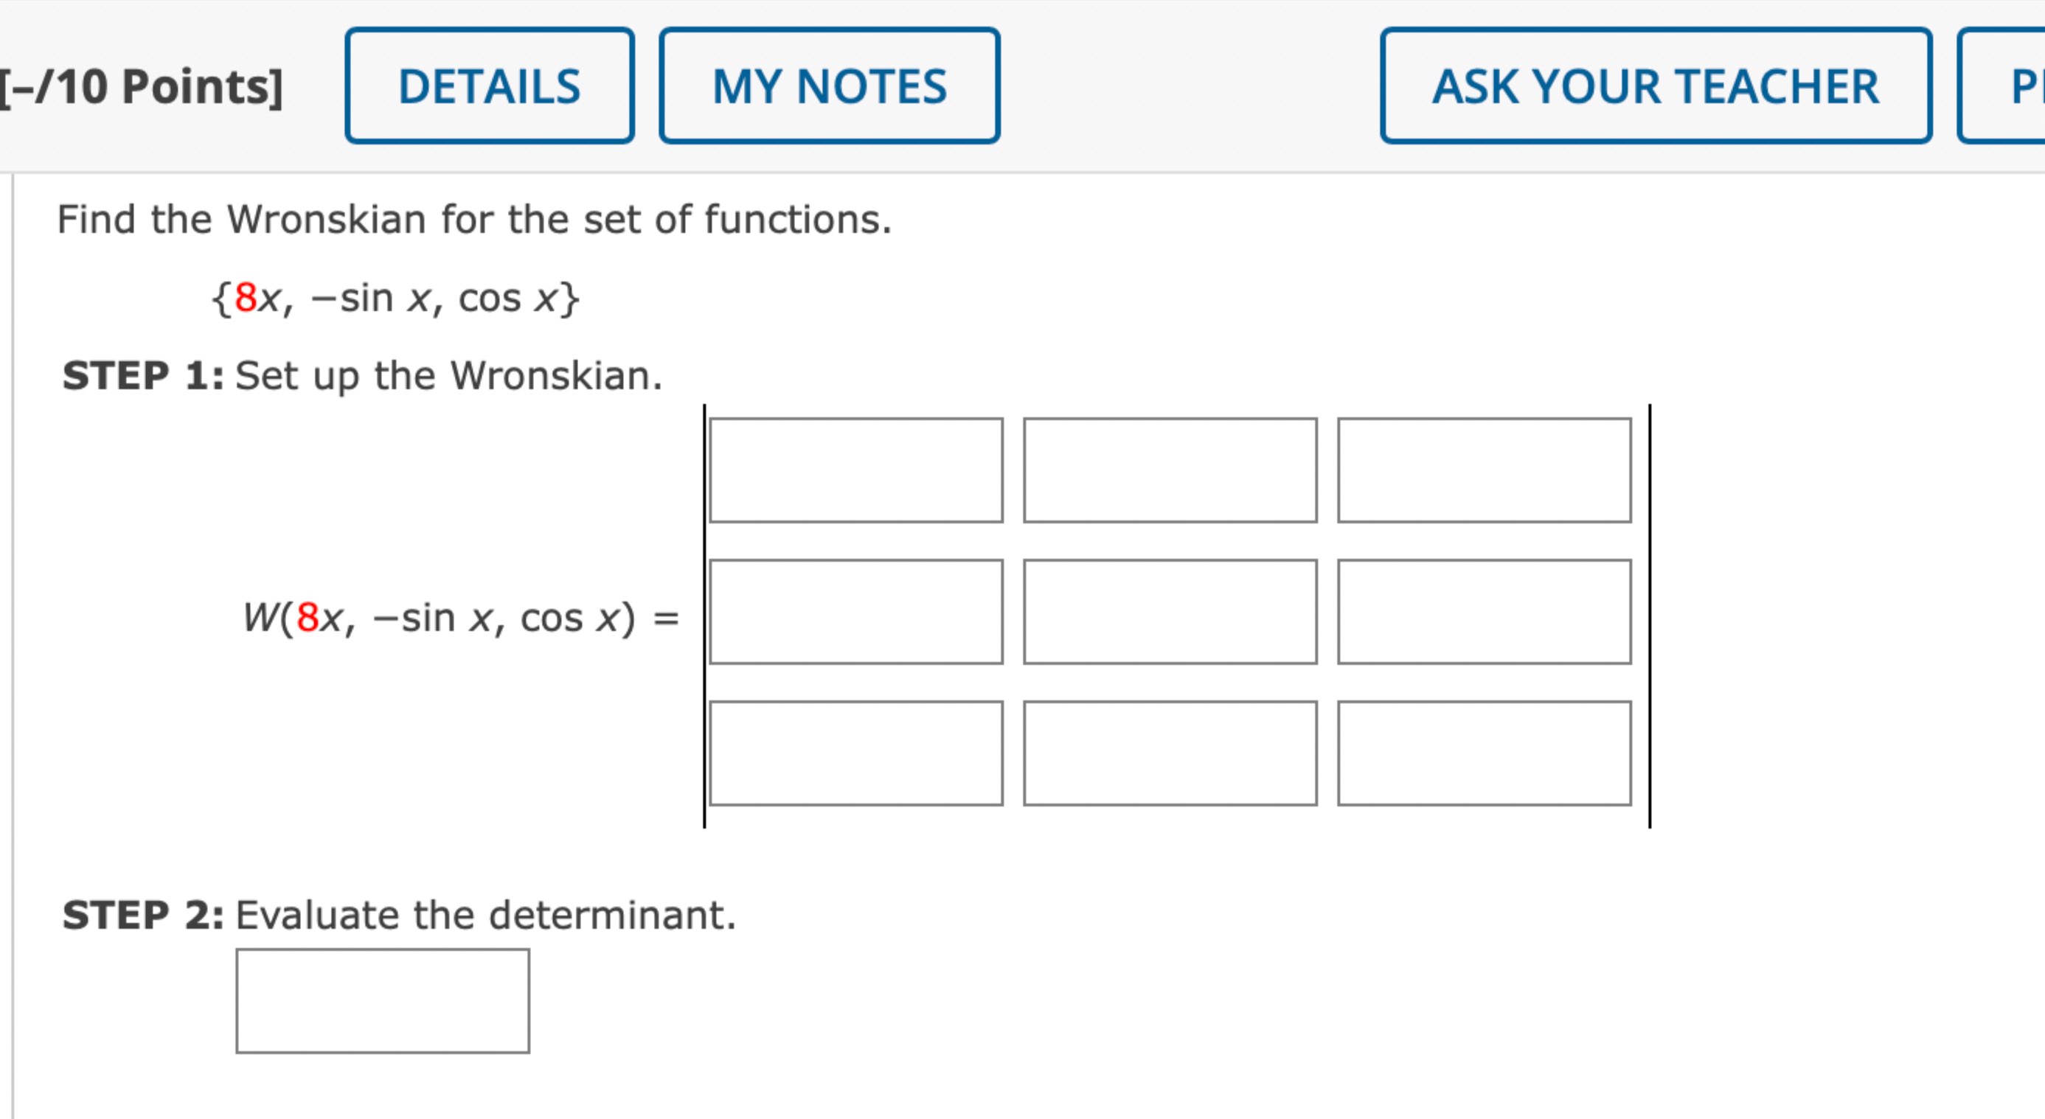Open the DETAILS panel
The height and width of the screenshot is (1119, 2045).
pyautogui.click(x=488, y=87)
